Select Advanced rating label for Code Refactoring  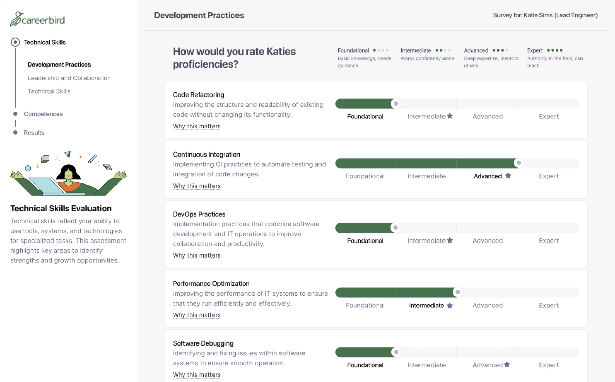[x=488, y=116]
